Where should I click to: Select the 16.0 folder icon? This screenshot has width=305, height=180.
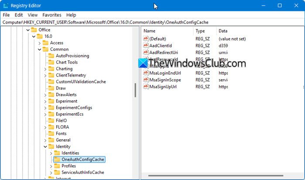[x=40, y=37]
